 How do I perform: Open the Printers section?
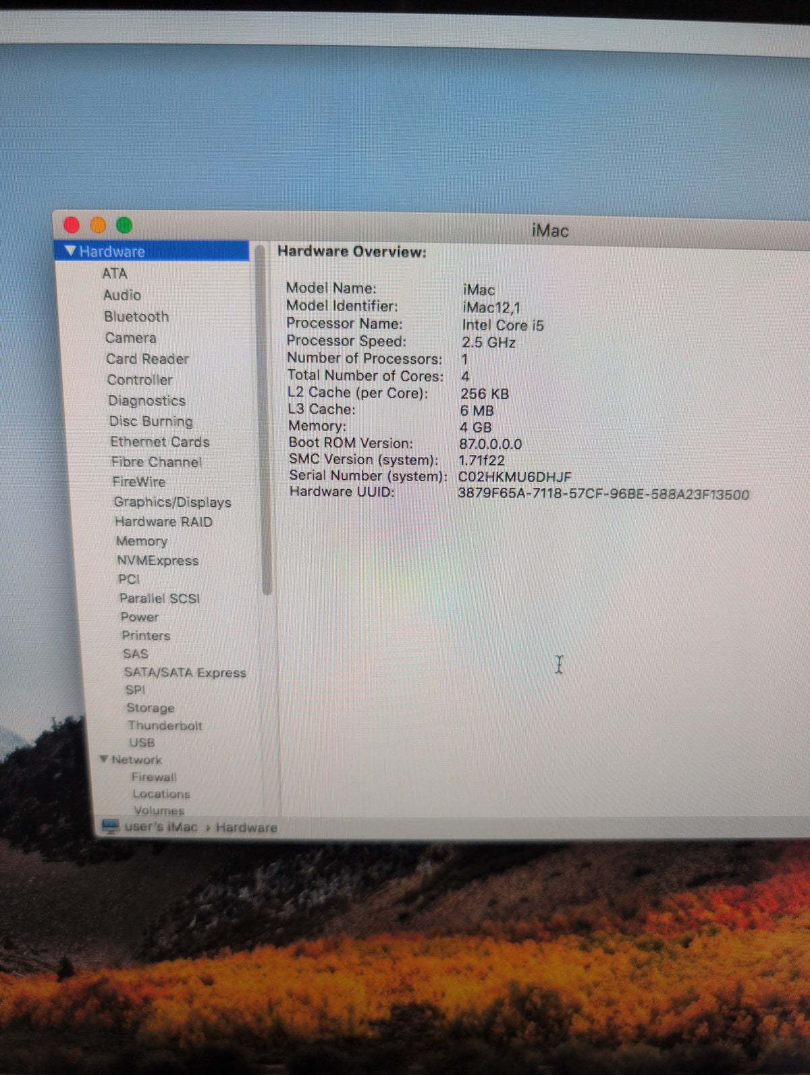[x=146, y=635]
